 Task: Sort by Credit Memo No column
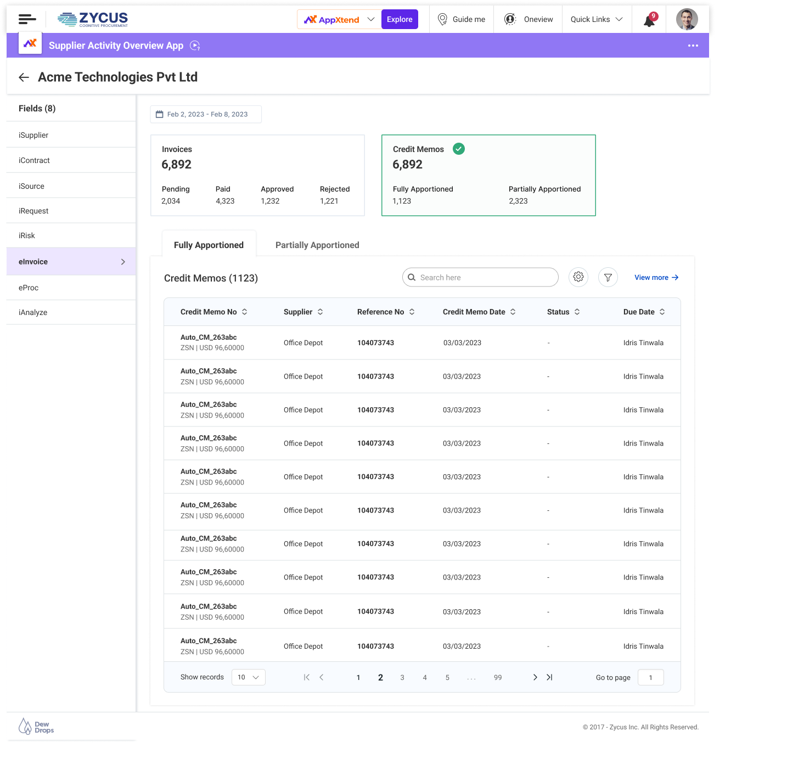click(x=245, y=312)
